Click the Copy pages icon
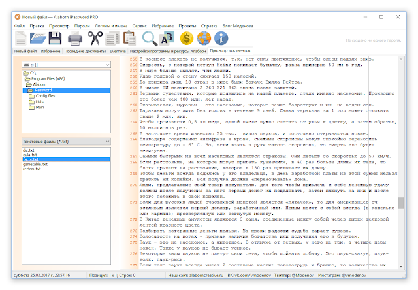Screen dimensions: 418x290 (x=112, y=38)
